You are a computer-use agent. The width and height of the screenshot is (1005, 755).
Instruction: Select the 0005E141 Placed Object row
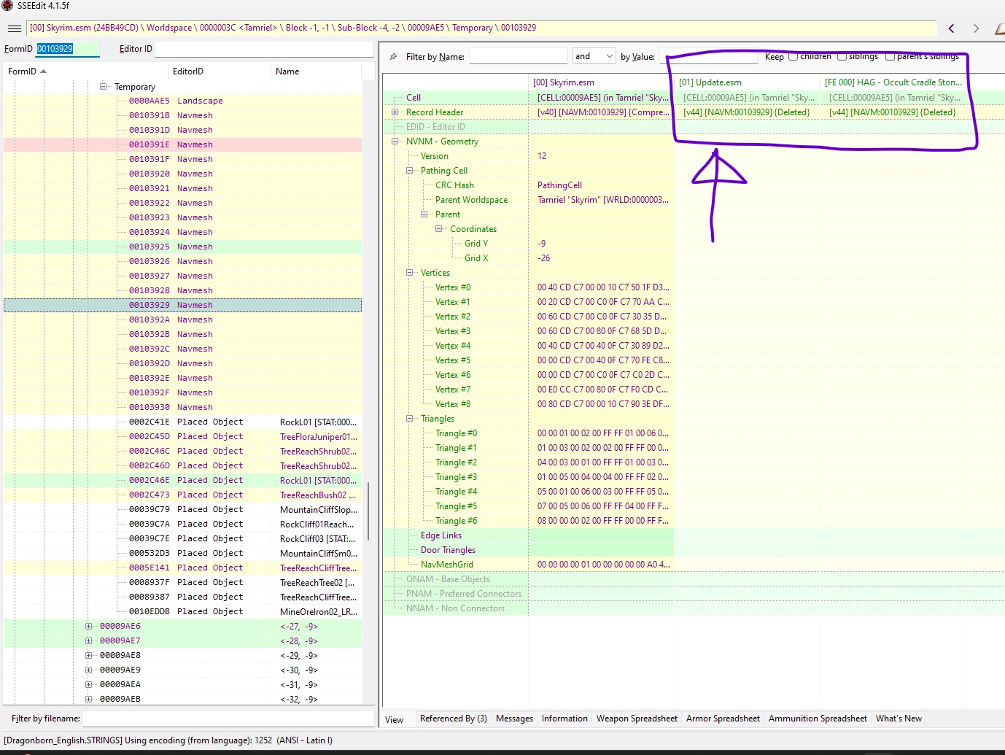click(182, 568)
